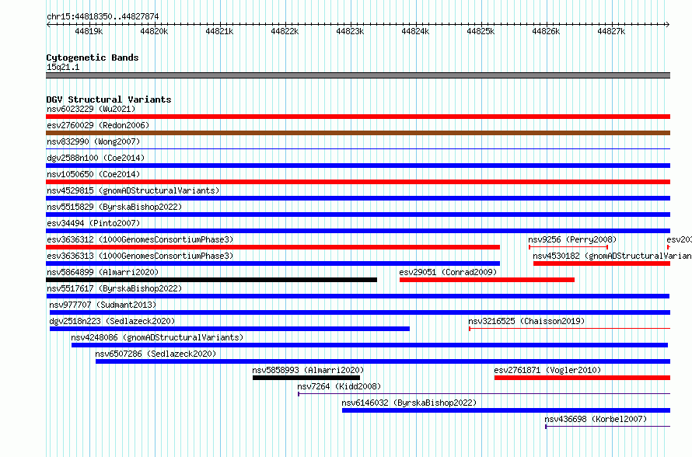Click the Cytogenetic Bands track title
The image size is (692, 457).
pyautogui.click(x=93, y=58)
